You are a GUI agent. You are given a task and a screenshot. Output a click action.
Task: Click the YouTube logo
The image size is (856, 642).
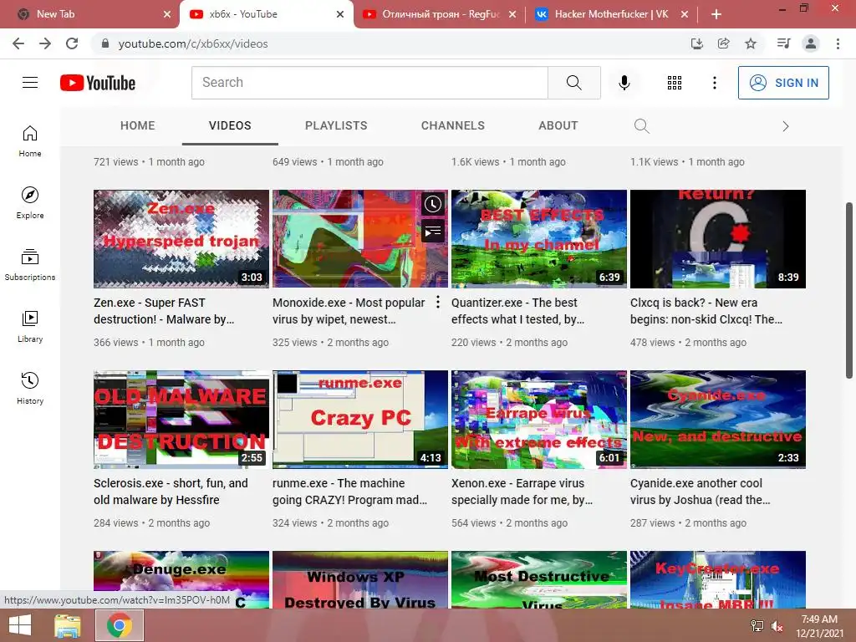pos(98,83)
